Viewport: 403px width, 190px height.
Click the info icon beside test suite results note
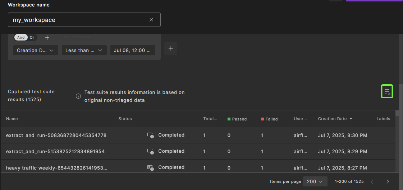coord(78,96)
